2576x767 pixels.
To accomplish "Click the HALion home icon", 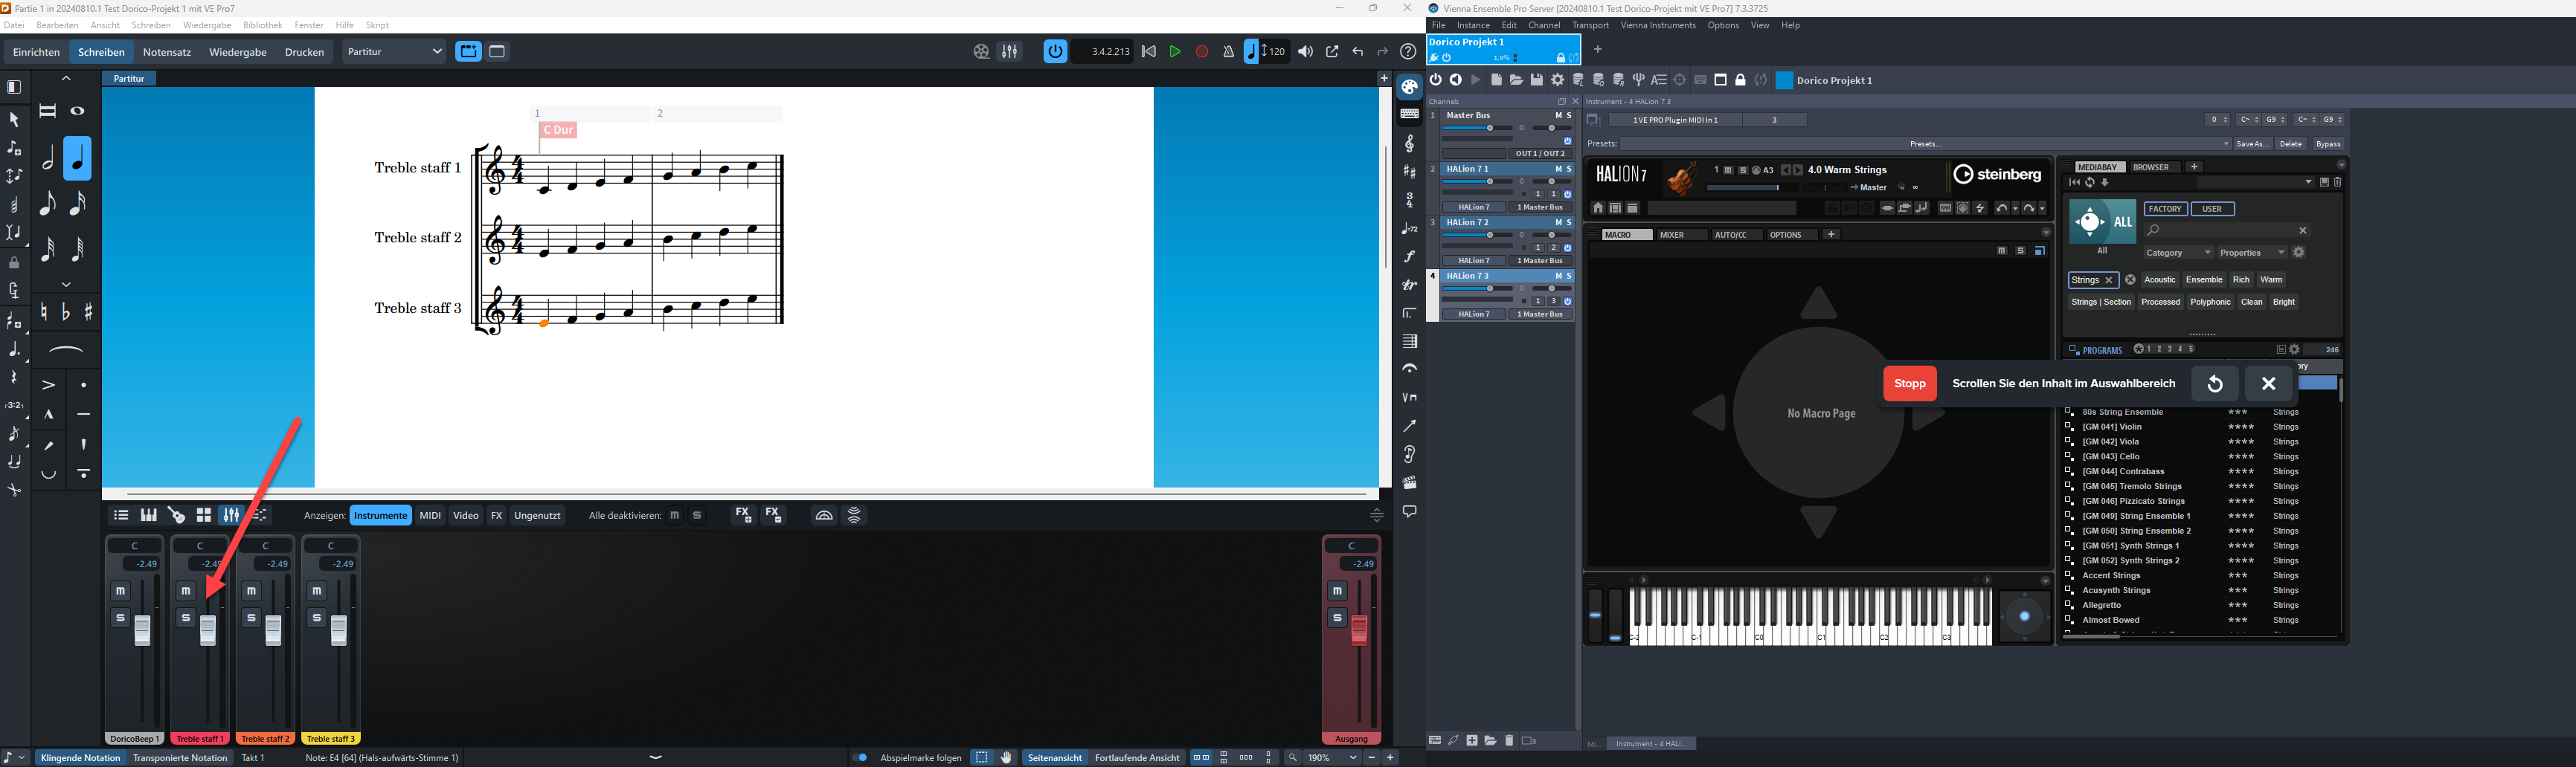I will click(1598, 208).
